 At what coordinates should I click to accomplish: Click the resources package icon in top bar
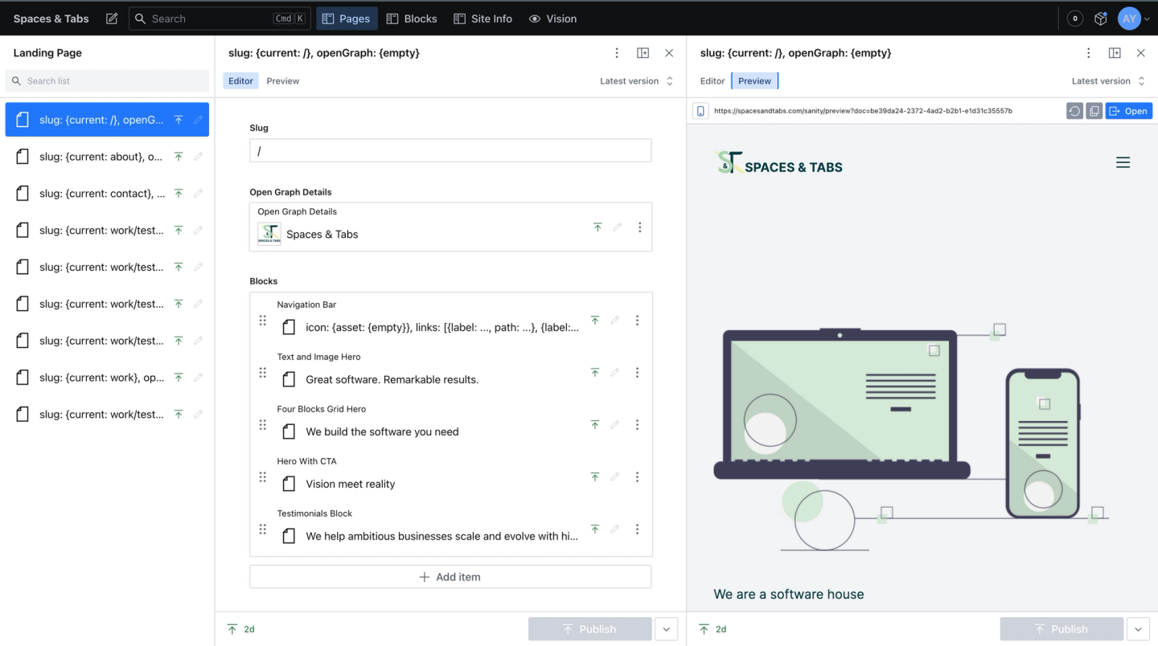[1100, 18]
